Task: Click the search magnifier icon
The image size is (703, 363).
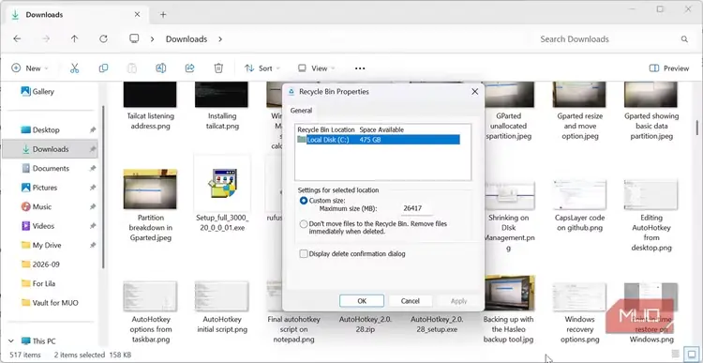Action: tap(684, 39)
